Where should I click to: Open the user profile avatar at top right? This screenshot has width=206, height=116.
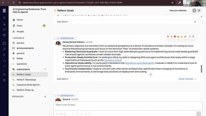click(194, 11)
